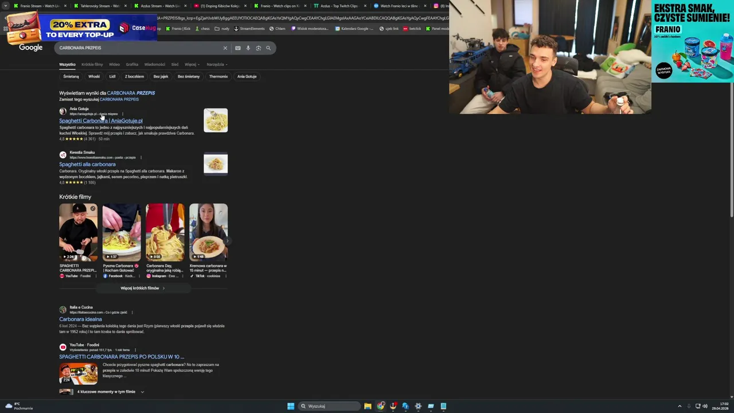Open Chrome from the taskbar

pyautogui.click(x=381, y=406)
